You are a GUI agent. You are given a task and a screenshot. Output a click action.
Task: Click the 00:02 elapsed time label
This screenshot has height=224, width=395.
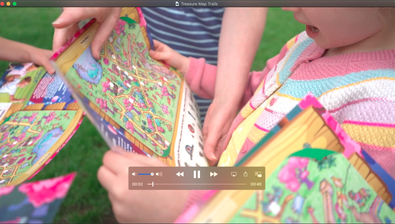coord(137,184)
